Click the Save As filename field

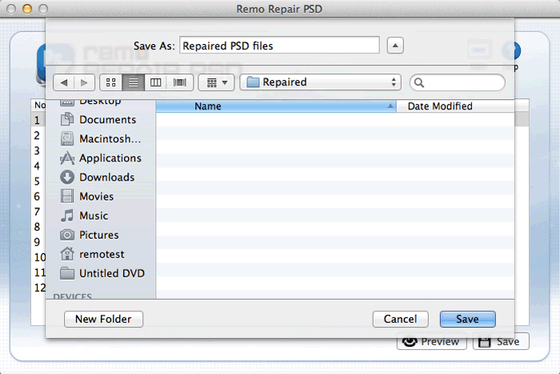[x=279, y=46]
